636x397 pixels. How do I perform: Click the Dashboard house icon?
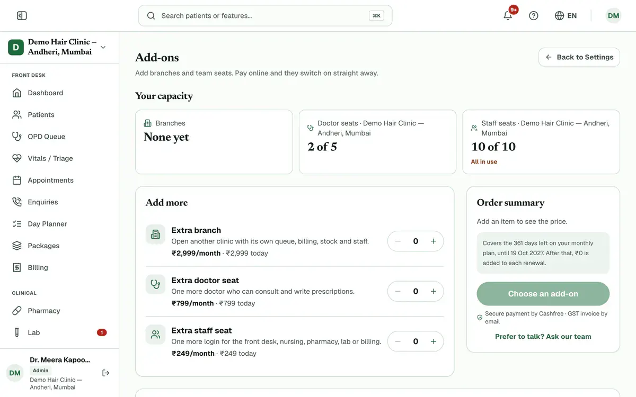[x=17, y=93]
